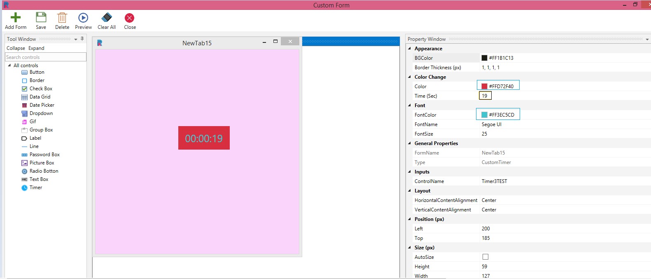
Task: Click the Collapse link in Tool Window
Action: [16, 48]
